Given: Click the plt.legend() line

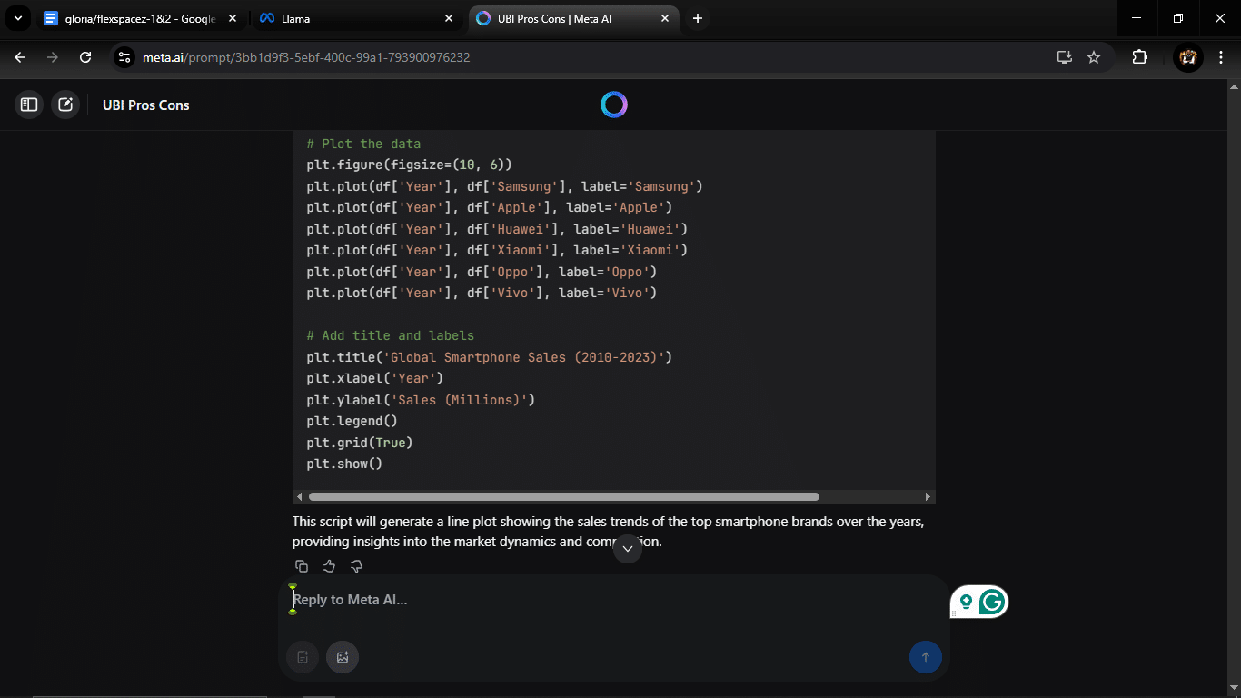Looking at the screenshot, I should 352,421.
